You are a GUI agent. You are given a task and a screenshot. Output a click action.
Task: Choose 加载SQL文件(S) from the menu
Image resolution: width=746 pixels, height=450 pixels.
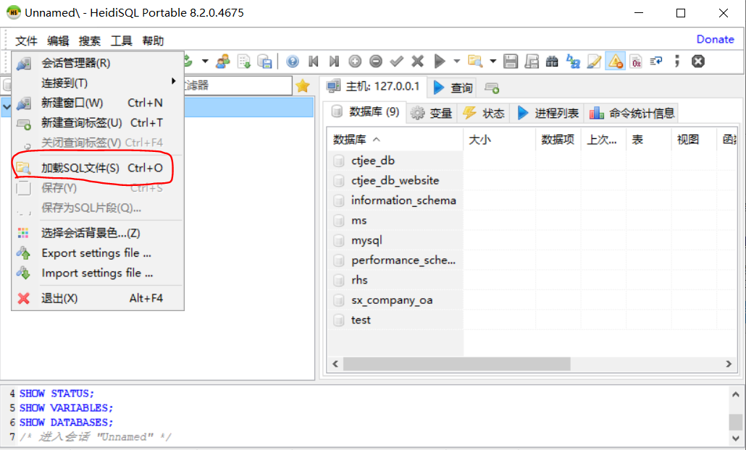tap(98, 168)
